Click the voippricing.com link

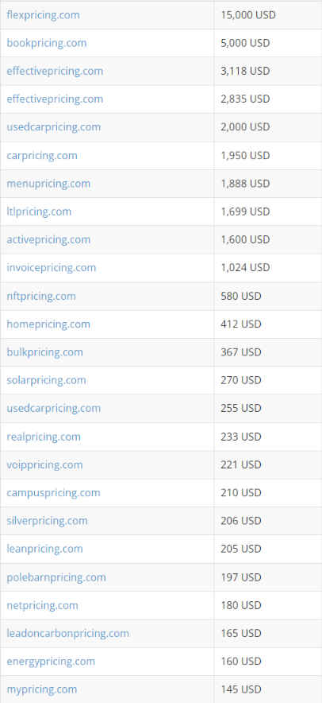click(x=44, y=465)
